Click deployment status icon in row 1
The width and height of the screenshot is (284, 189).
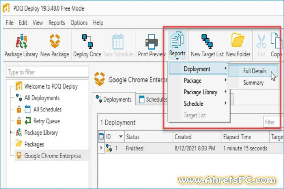point(109,148)
